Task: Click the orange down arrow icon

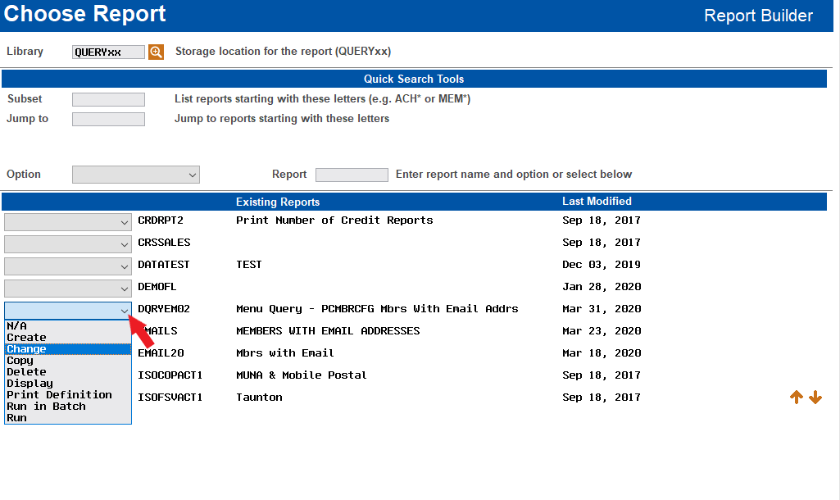Action: click(815, 397)
